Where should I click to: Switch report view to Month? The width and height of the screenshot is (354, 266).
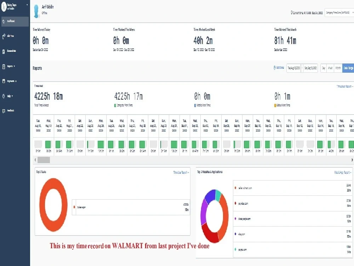[x=338, y=68]
